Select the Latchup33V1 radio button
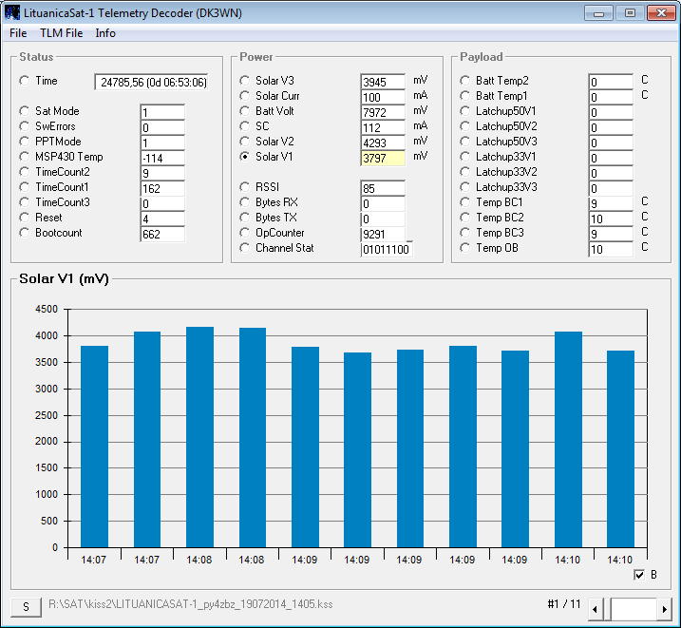The height and width of the screenshot is (628, 681). pyautogui.click(x=465, y=157)
